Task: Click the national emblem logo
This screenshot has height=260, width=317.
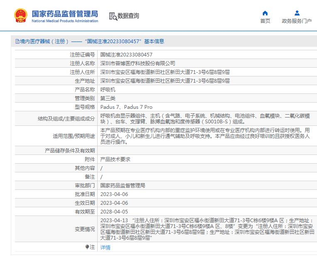Action: coord(20,16)
